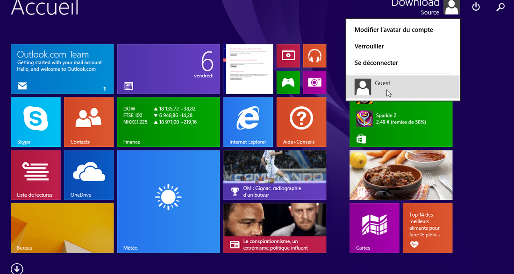Open the health tile Top 14 des meilleurs aliments

point(428,228)
